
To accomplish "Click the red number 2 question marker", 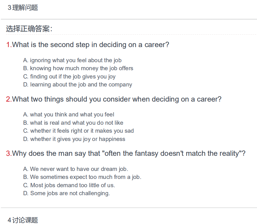I will pyautogui.click(x=9, y=99).
